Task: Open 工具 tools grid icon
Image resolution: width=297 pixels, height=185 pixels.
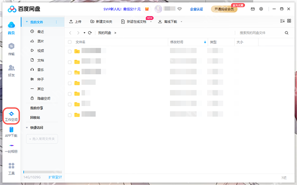Action: pyautogui.click(x=11, y=166)
